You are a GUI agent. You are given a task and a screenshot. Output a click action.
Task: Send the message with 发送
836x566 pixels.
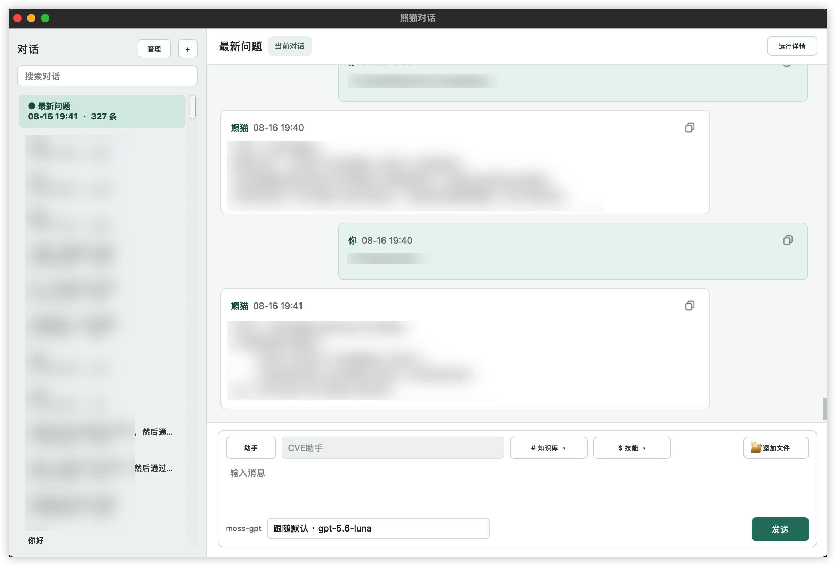pyautogui.click(x=780, y=528)
